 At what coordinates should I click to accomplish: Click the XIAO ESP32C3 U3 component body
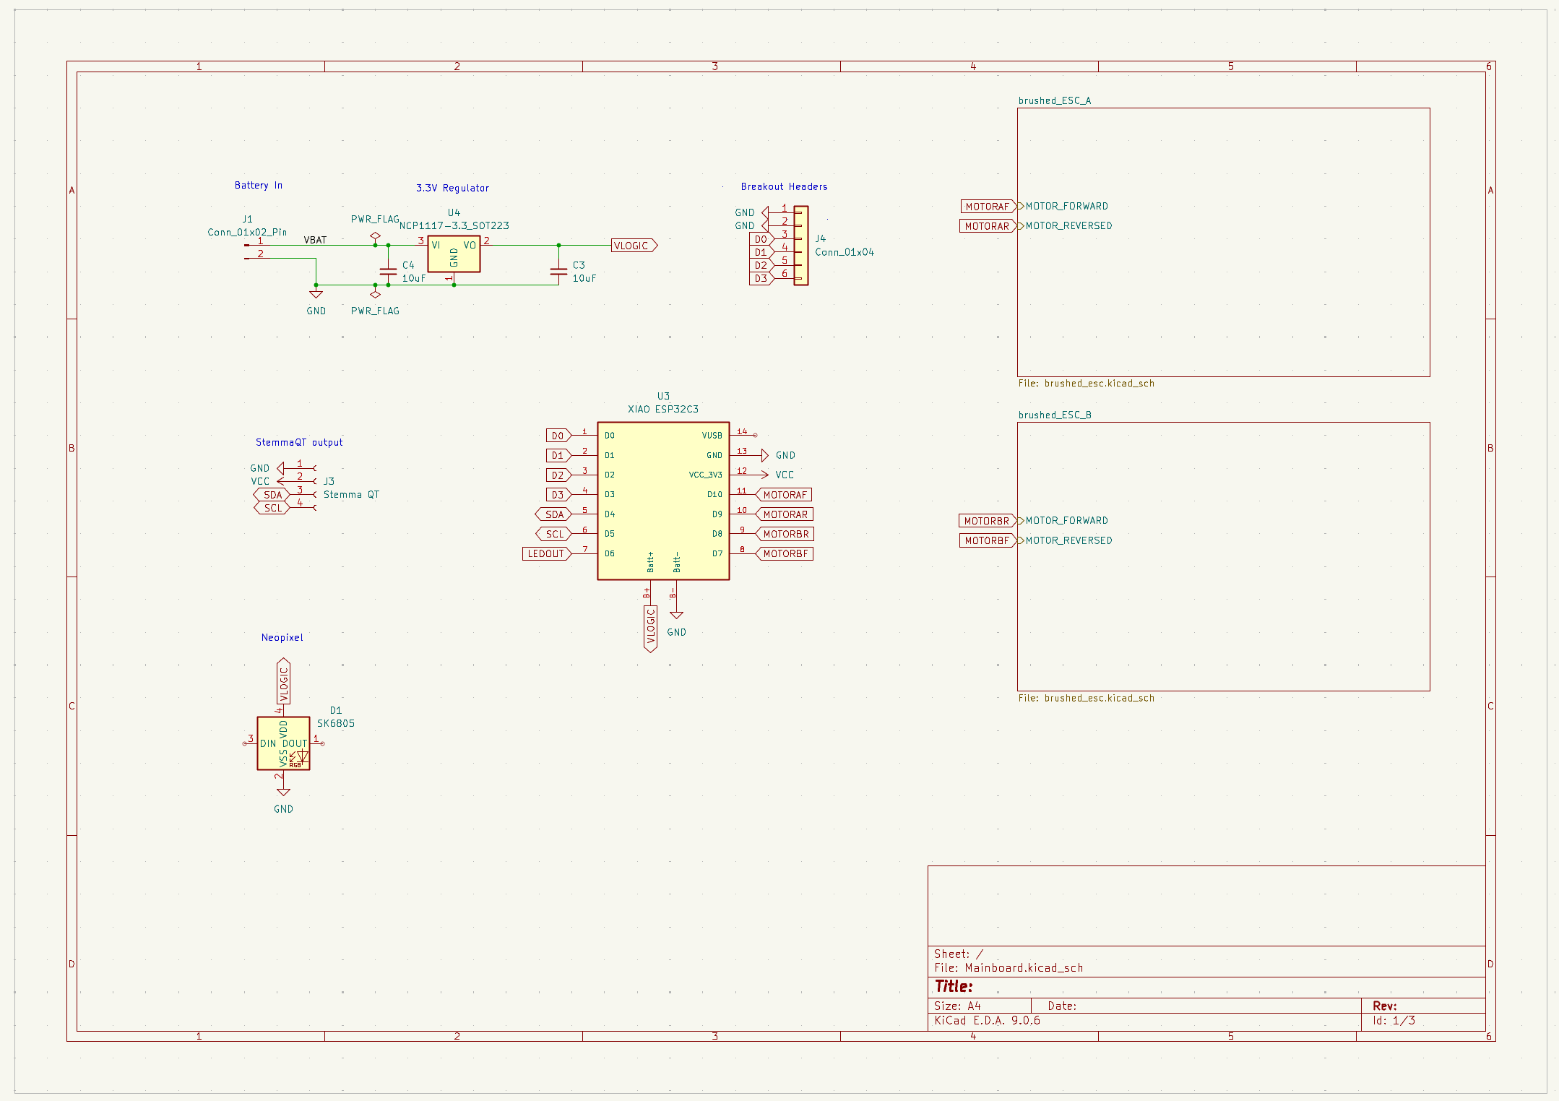tap(662, 501)
